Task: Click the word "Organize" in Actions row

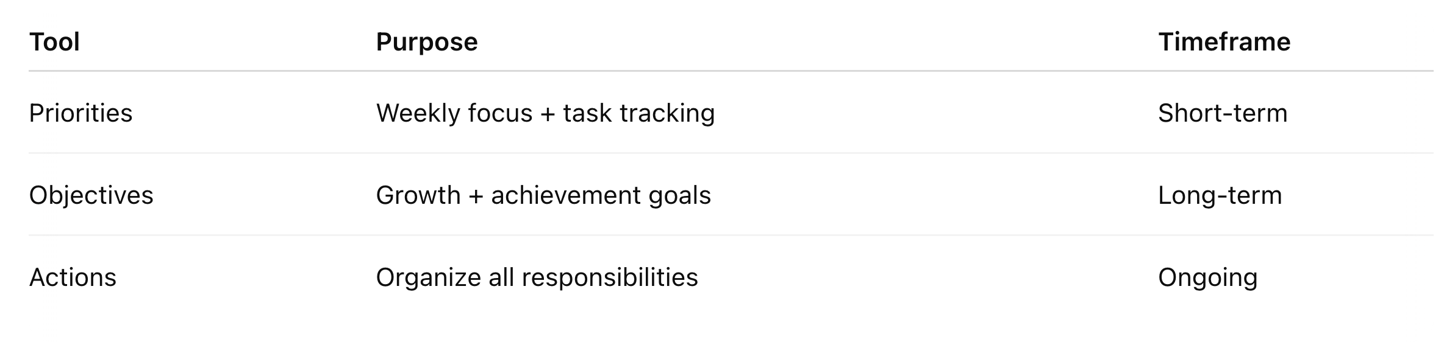Action: [x=428, y=277]
